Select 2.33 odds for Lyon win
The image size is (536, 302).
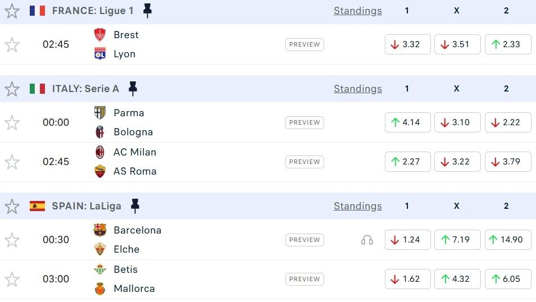point(507,44)
